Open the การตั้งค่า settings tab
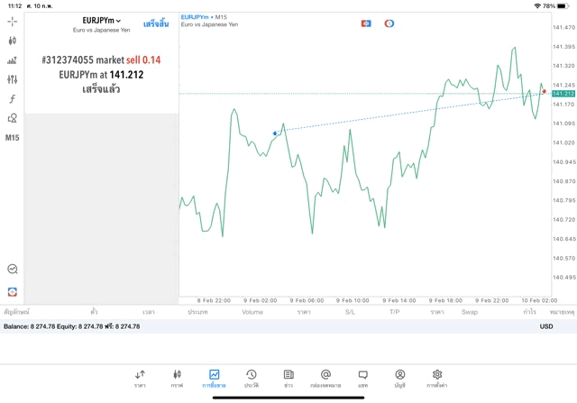 [436, 379]
